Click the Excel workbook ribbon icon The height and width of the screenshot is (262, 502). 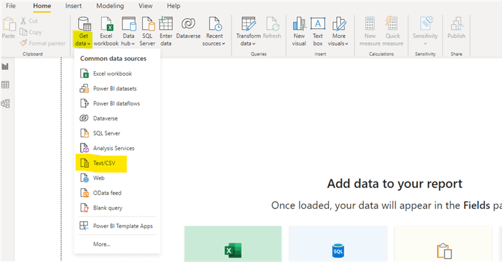pyautogui.click(x=106, y=32)
